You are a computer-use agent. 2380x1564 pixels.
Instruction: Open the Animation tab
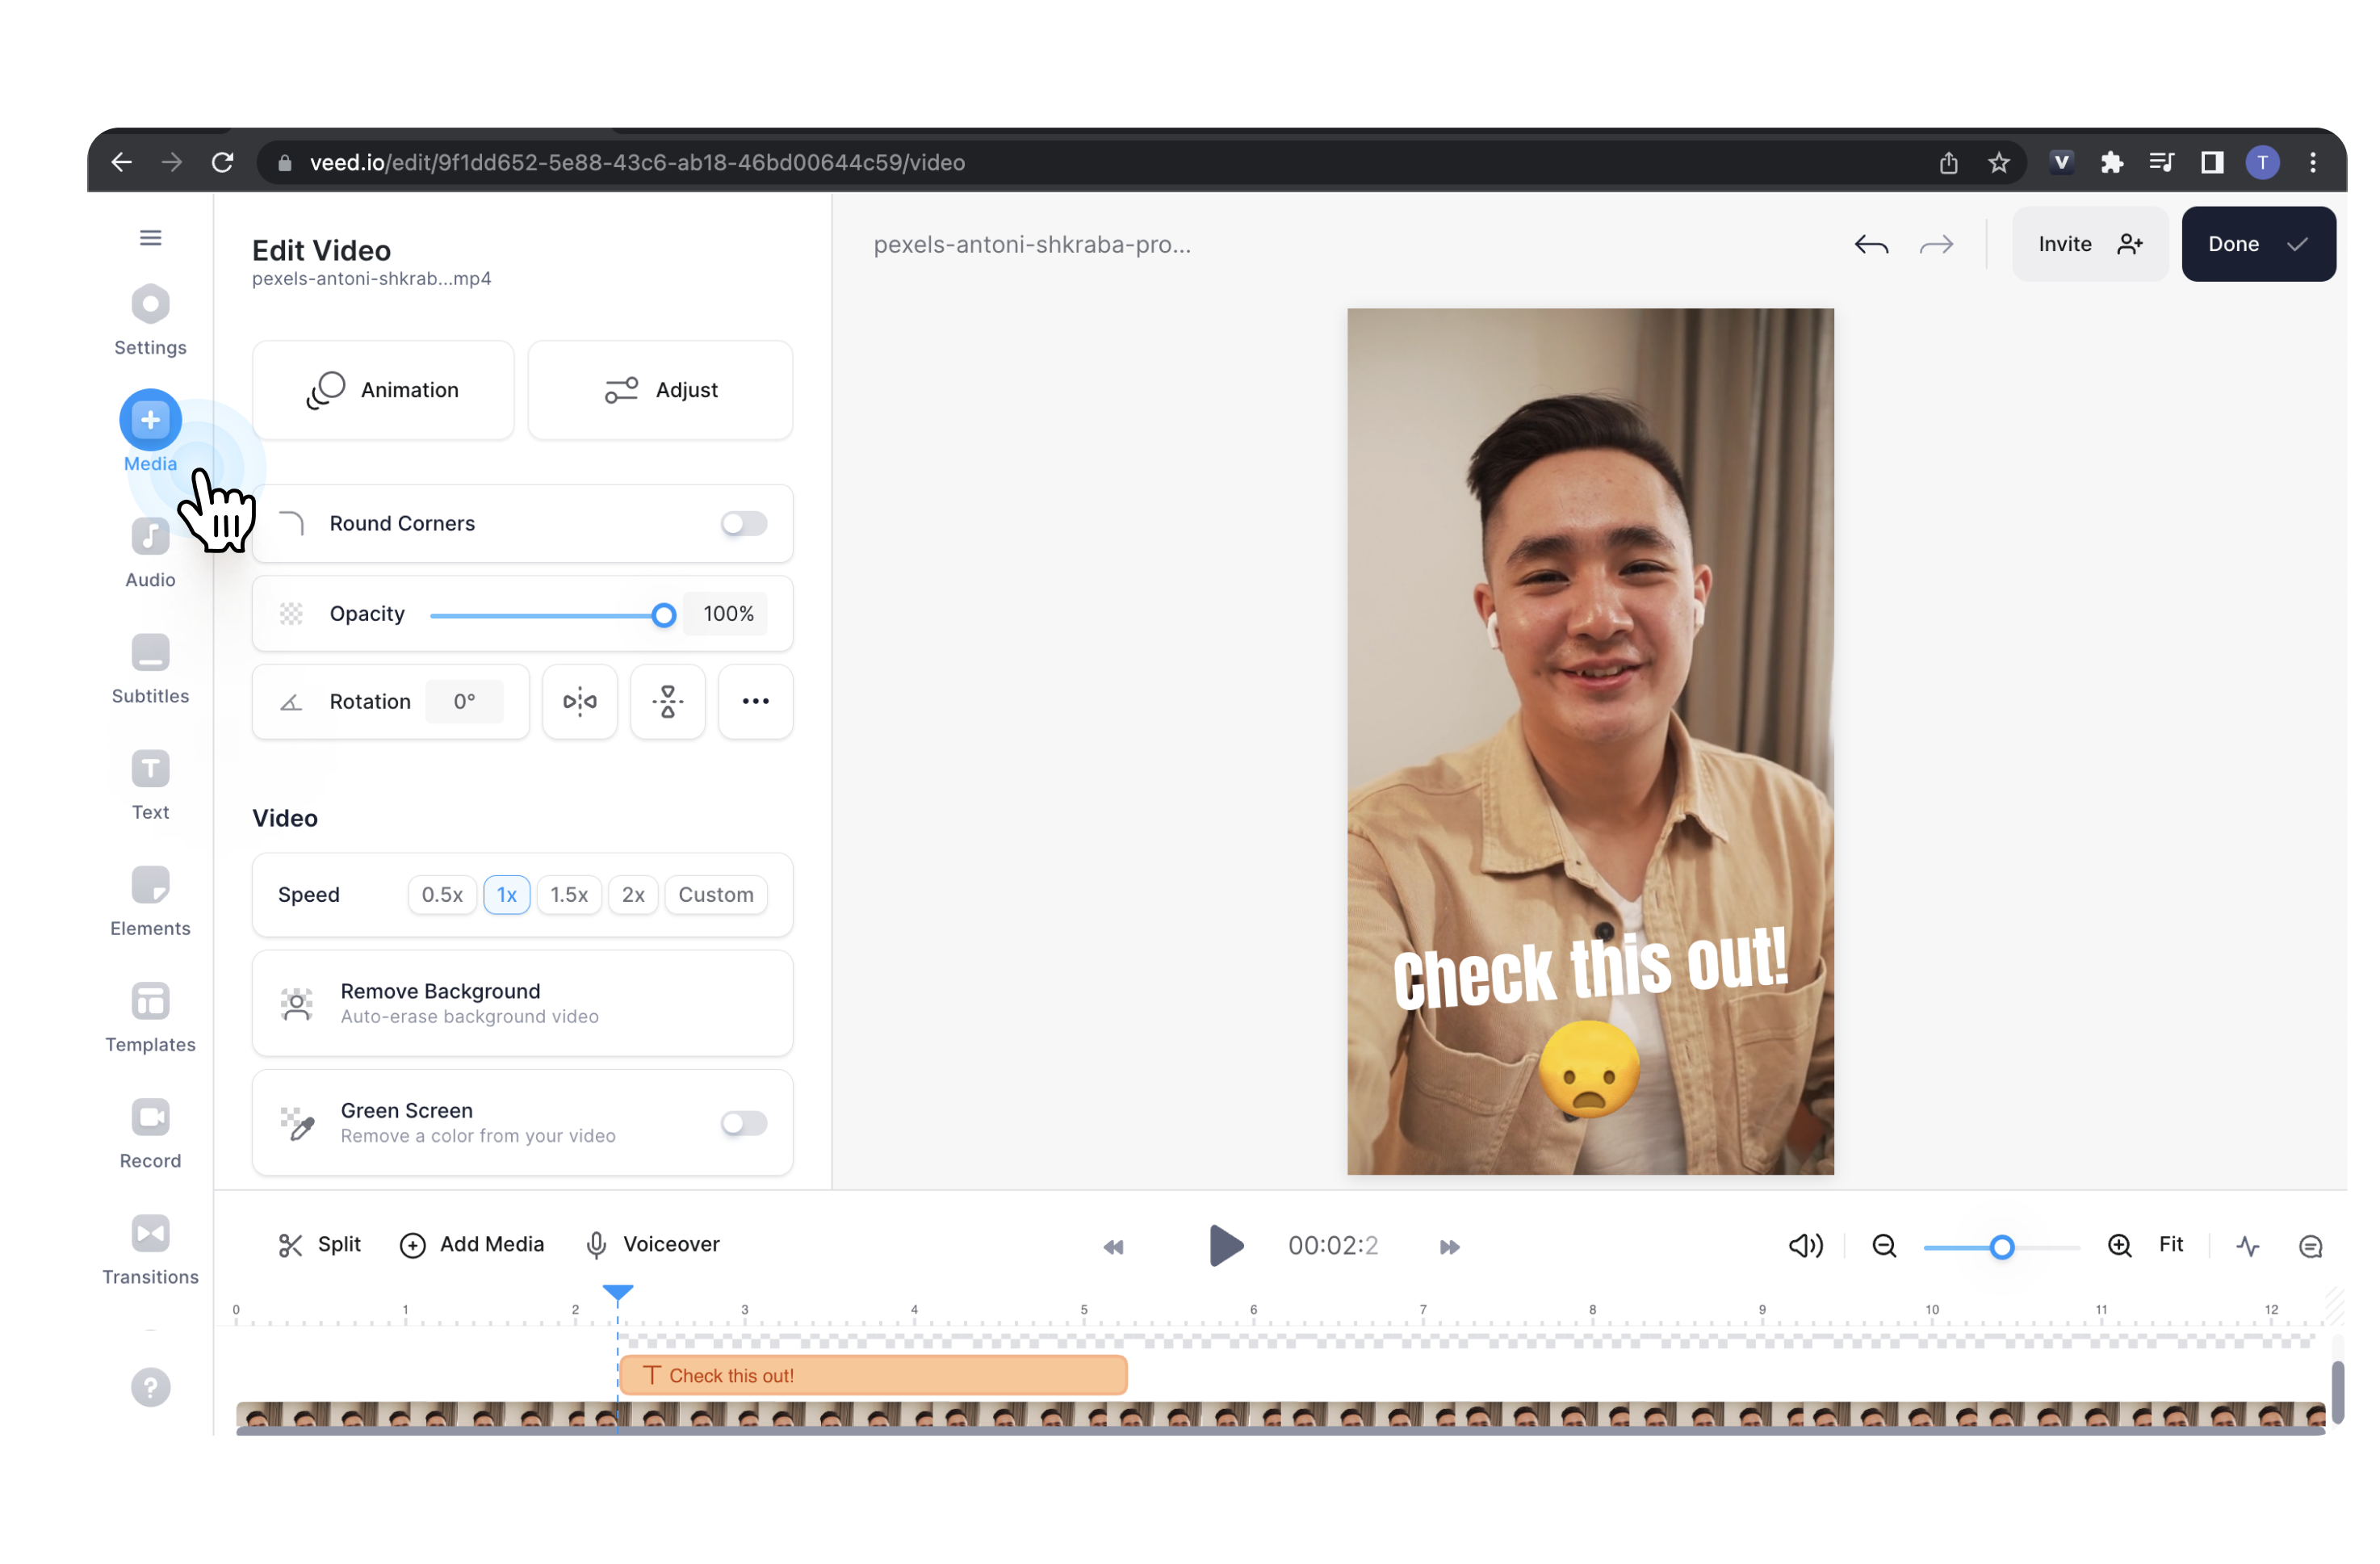[383, 390]
